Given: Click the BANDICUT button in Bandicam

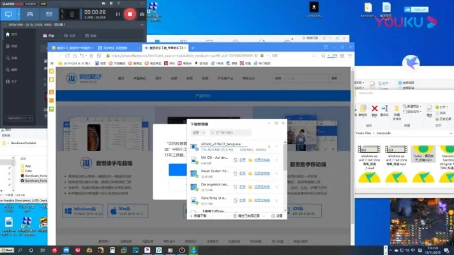Looking at the screenshot, I should pyautogui.click(x=19, y=118).
